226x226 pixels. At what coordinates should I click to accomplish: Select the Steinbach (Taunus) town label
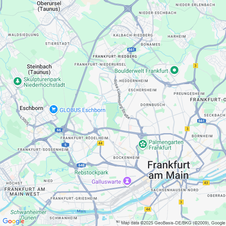[39, 69]
